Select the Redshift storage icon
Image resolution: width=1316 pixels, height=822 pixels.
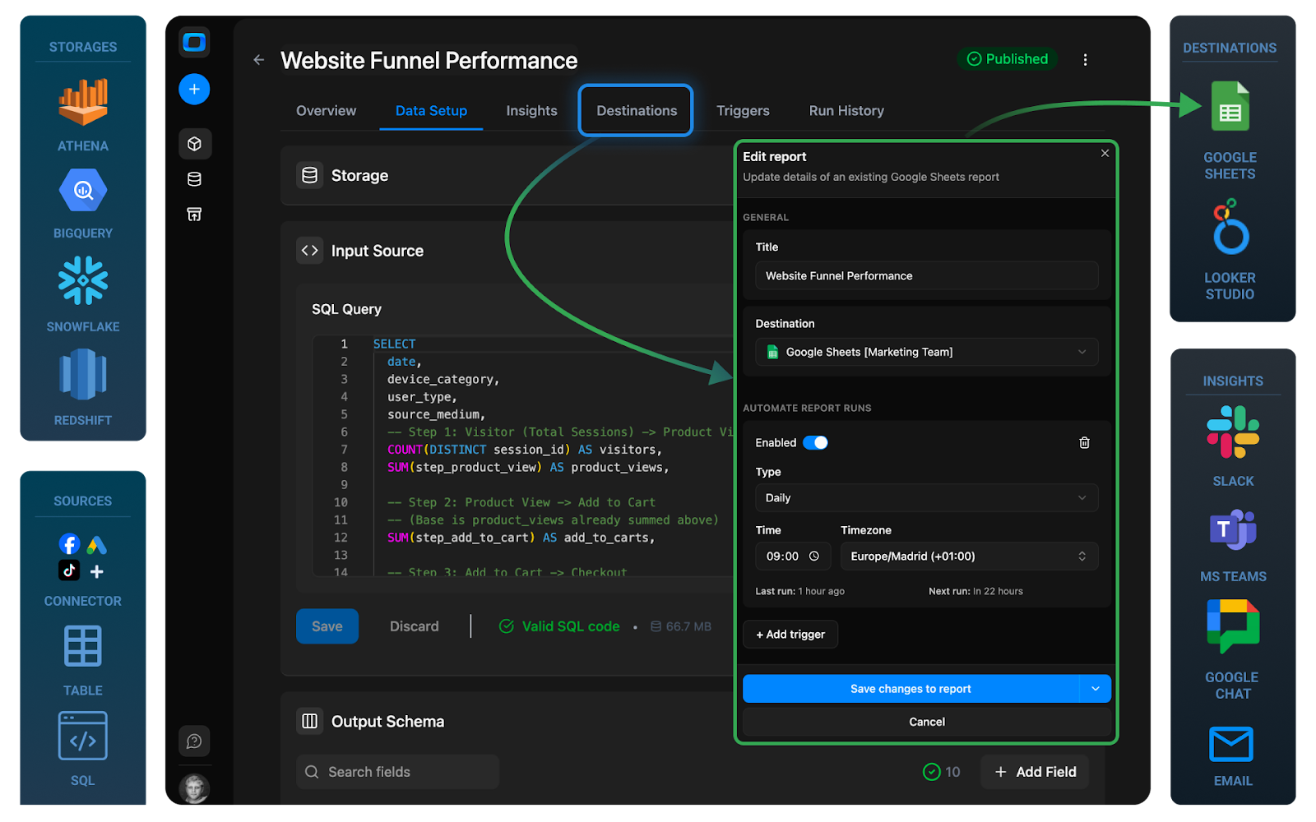pos(82,376)
